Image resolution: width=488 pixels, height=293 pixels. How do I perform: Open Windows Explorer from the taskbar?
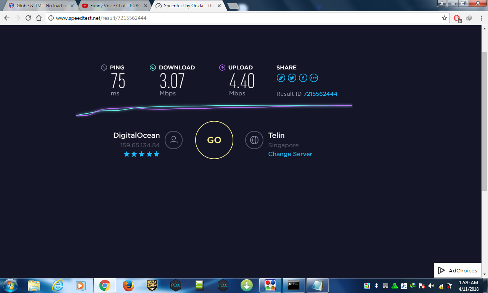click(x=34, y=285)
